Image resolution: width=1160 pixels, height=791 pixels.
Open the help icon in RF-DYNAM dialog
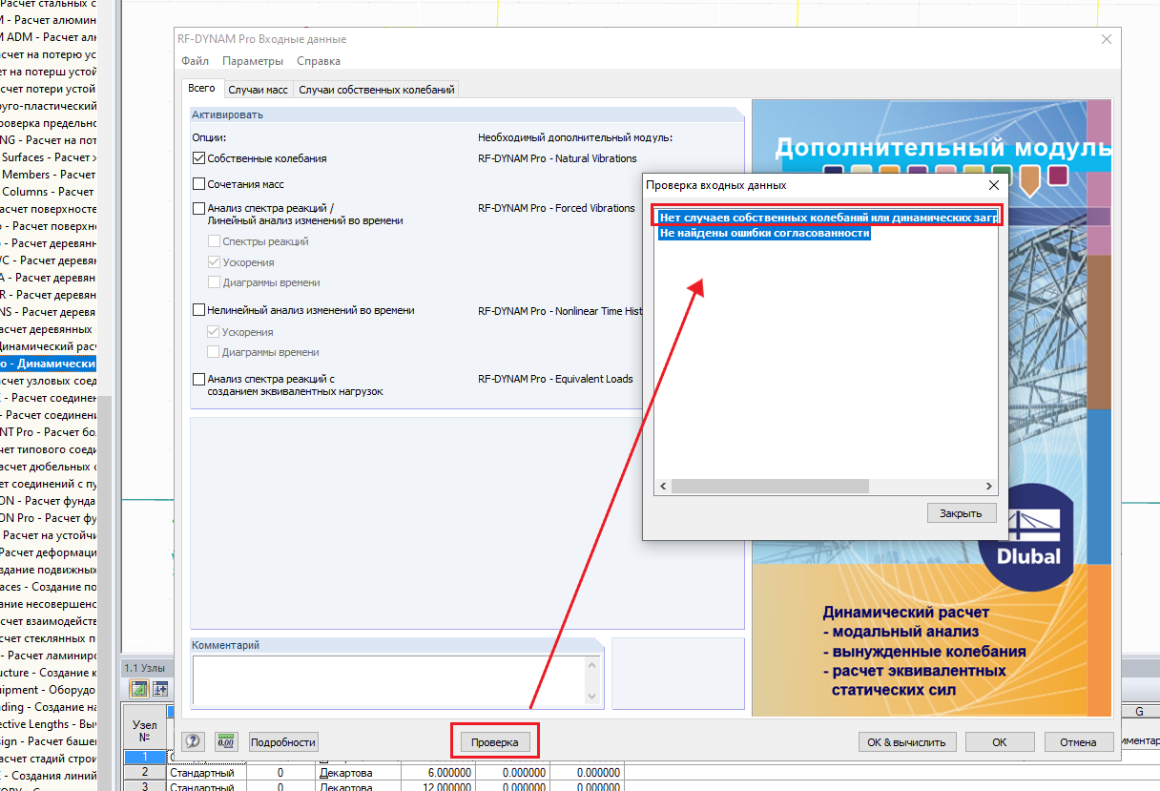(x=194, y=741)
